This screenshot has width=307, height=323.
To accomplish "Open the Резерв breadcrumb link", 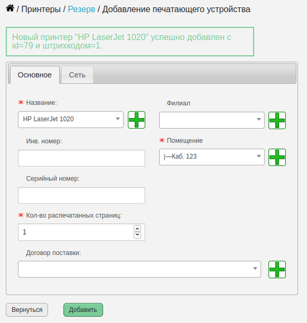I will click(81, 9).
